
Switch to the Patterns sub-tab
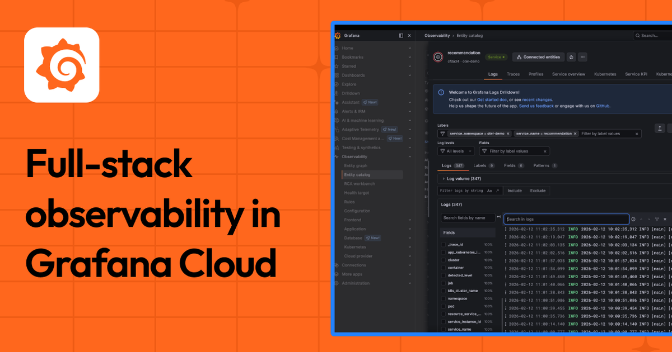point(545,165)
